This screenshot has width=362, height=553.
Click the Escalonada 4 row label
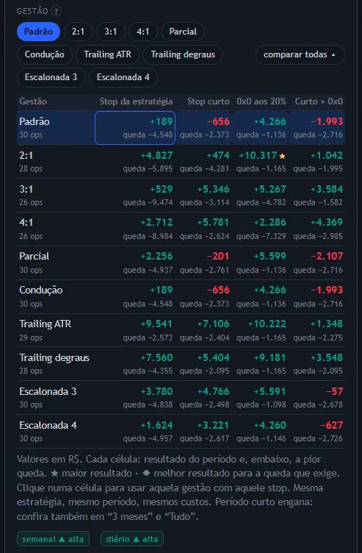48,425
